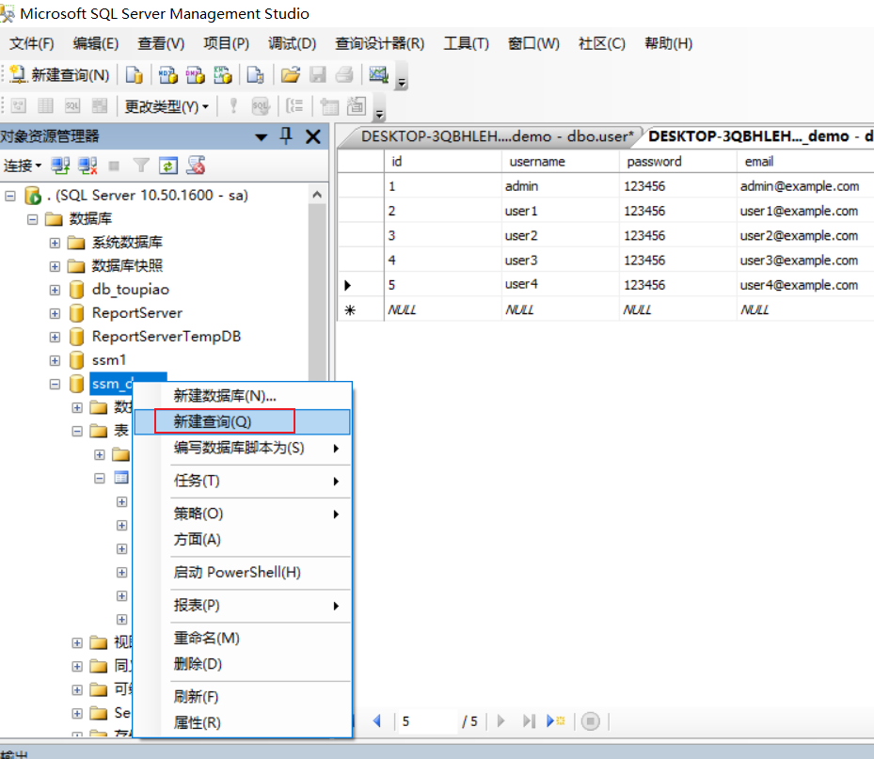874x759 pixels.
Task: Choose 刷新(F) in context menu
Action: pyautogui.click(x=242, y=697)
